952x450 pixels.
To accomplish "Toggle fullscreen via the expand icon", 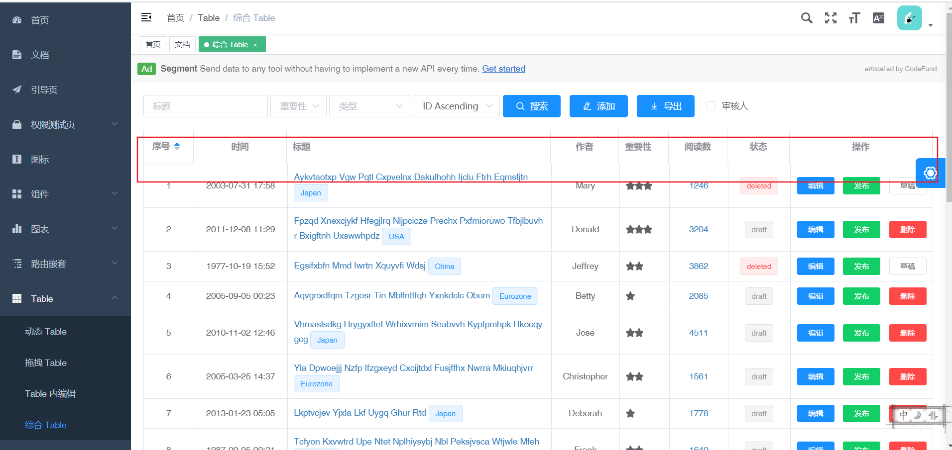I will click(x=831, y=17).
